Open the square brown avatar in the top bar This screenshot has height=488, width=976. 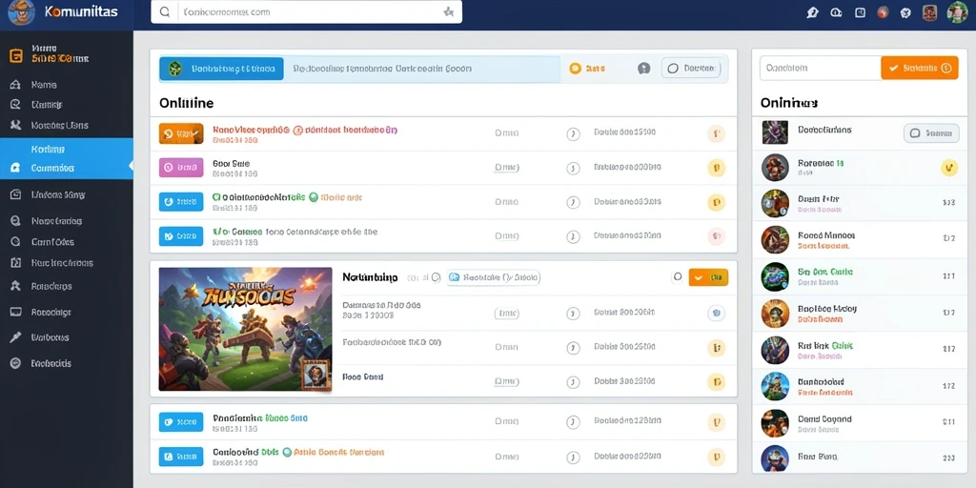pos(930,12)
